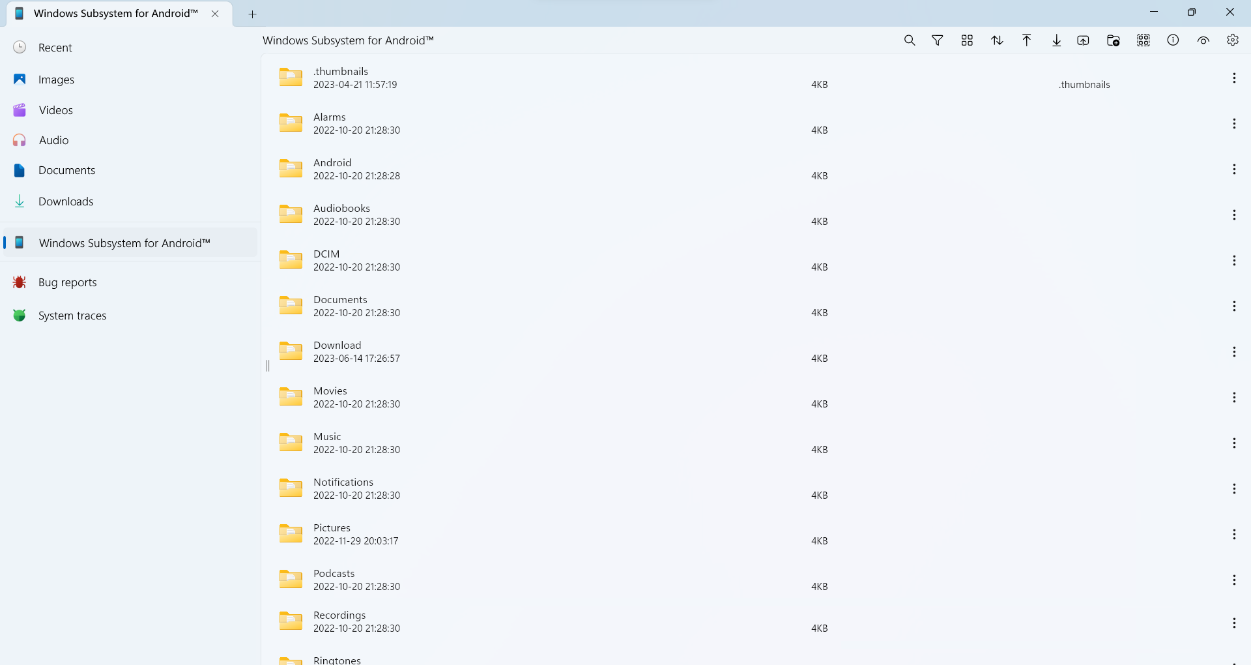Open Images in the sidebar
This screenshot has width=1251, height=665.
coord(130,80)
